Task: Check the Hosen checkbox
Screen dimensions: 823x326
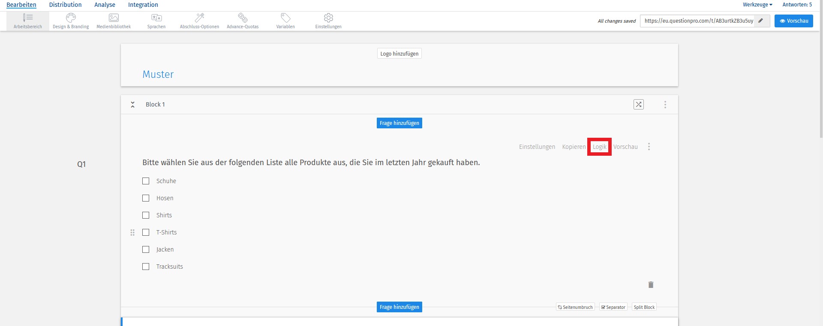Action: click(x=146, y=198)
